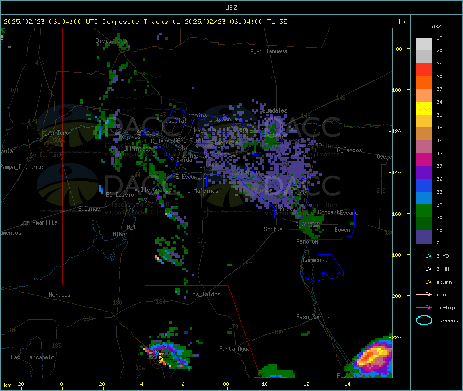Click the '-80' km tick on right axis

point(398,49)
